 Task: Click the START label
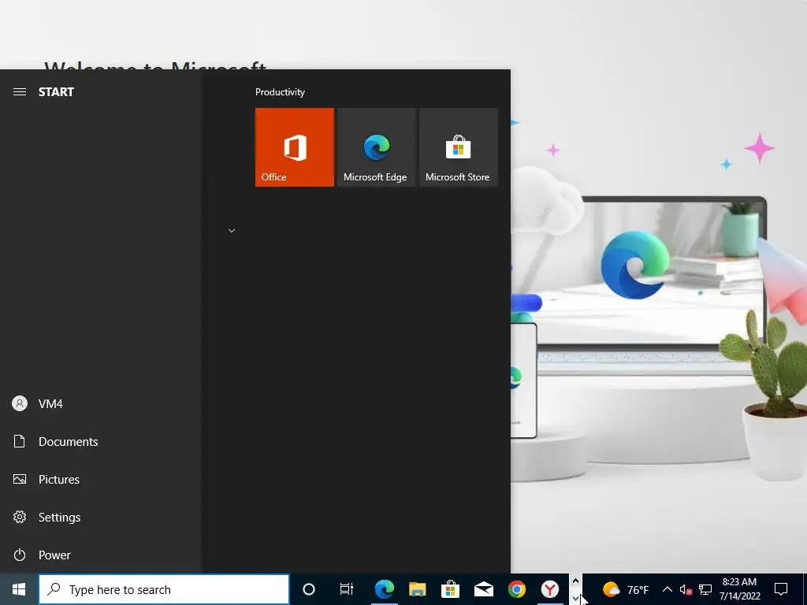56,92
